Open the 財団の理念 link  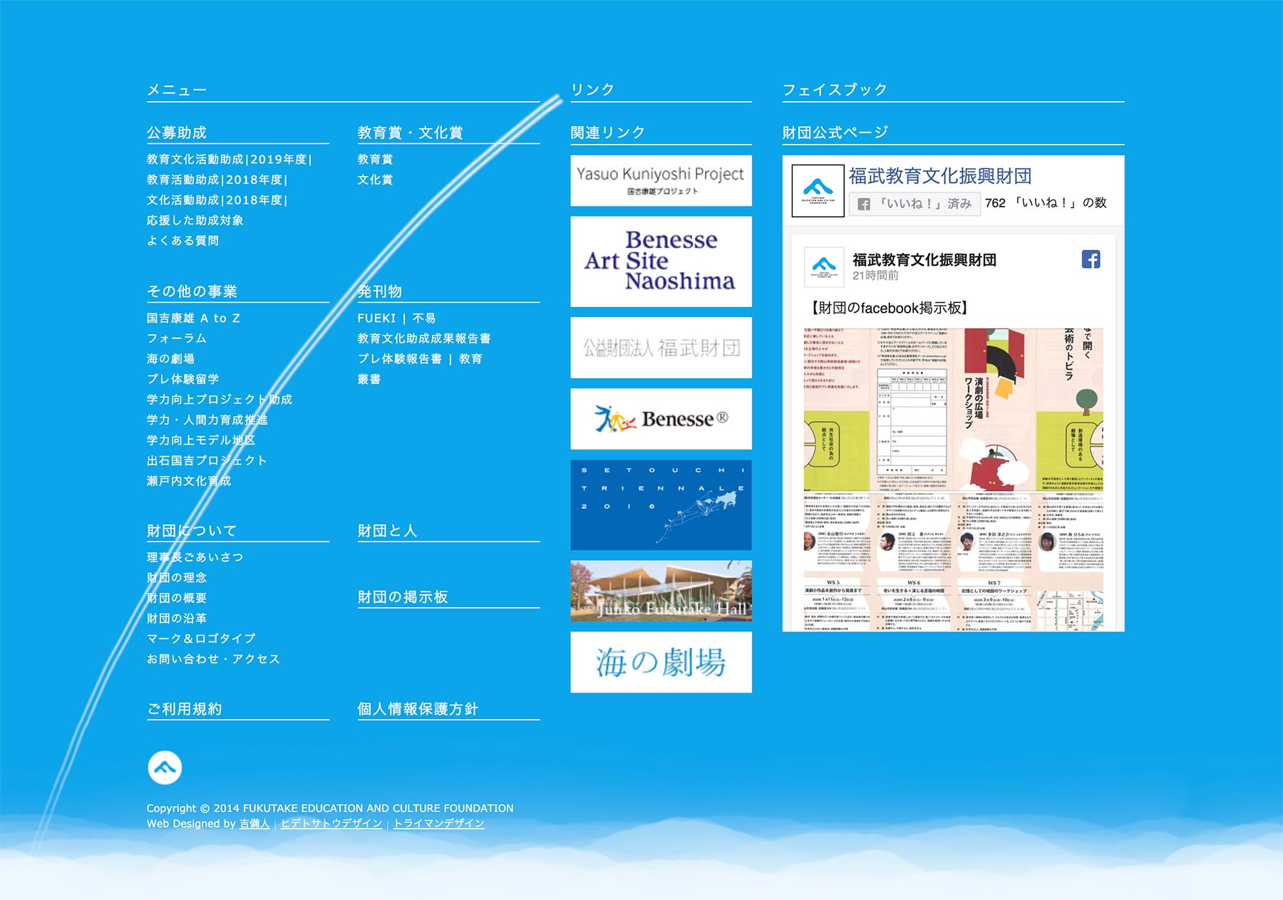click(x=177, y=578)
